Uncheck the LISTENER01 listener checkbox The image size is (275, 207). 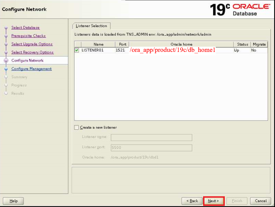tap(77, 50)
